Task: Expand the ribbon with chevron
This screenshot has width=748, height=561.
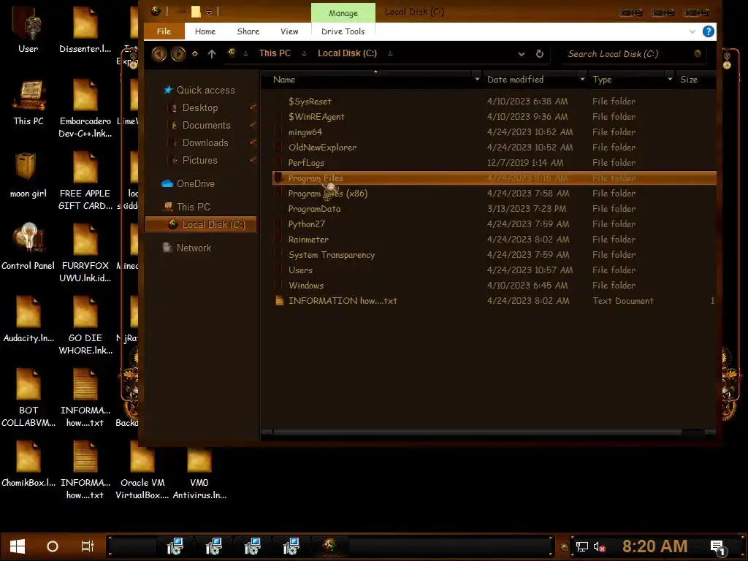Action: tap(692, 31)
